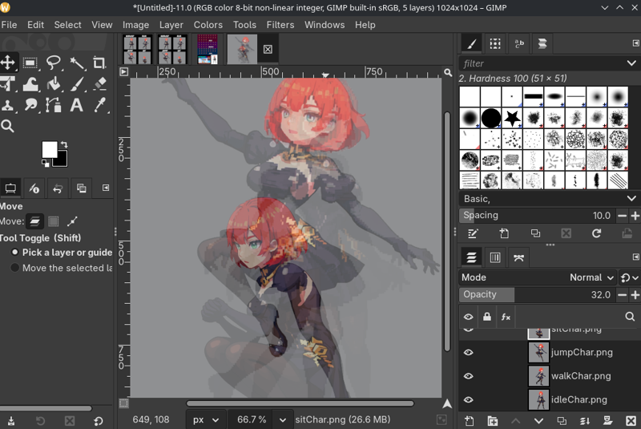Open the ruler unit px dropdown
Viewport: 641px width, 429px height.
pyautogui.click(x=206, y=419)
